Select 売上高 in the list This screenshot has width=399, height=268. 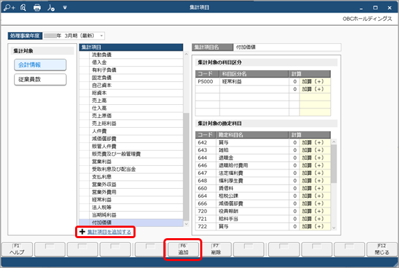131,101
